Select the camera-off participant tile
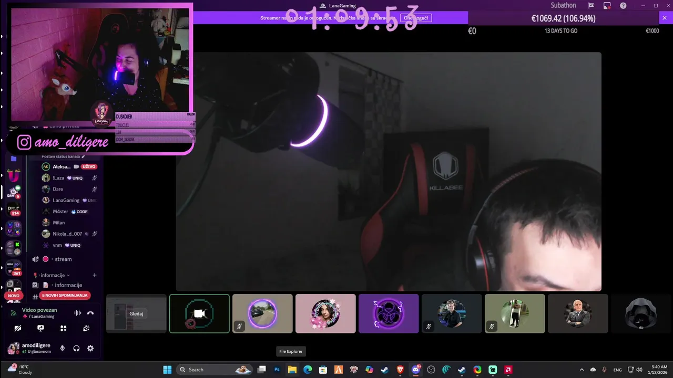Viewport: 673px width, 378px height. click(x=199, y=313)
